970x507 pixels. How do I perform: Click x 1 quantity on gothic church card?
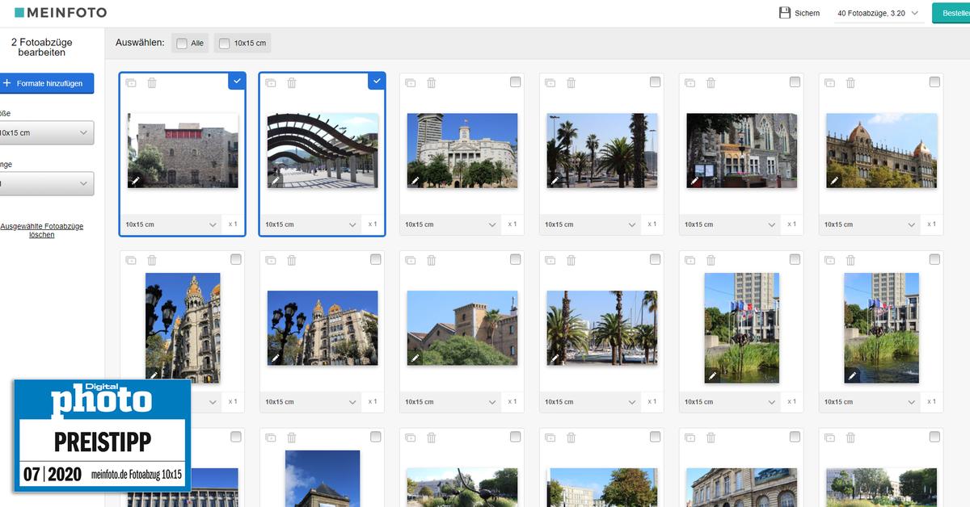click(x=792, y=224)
